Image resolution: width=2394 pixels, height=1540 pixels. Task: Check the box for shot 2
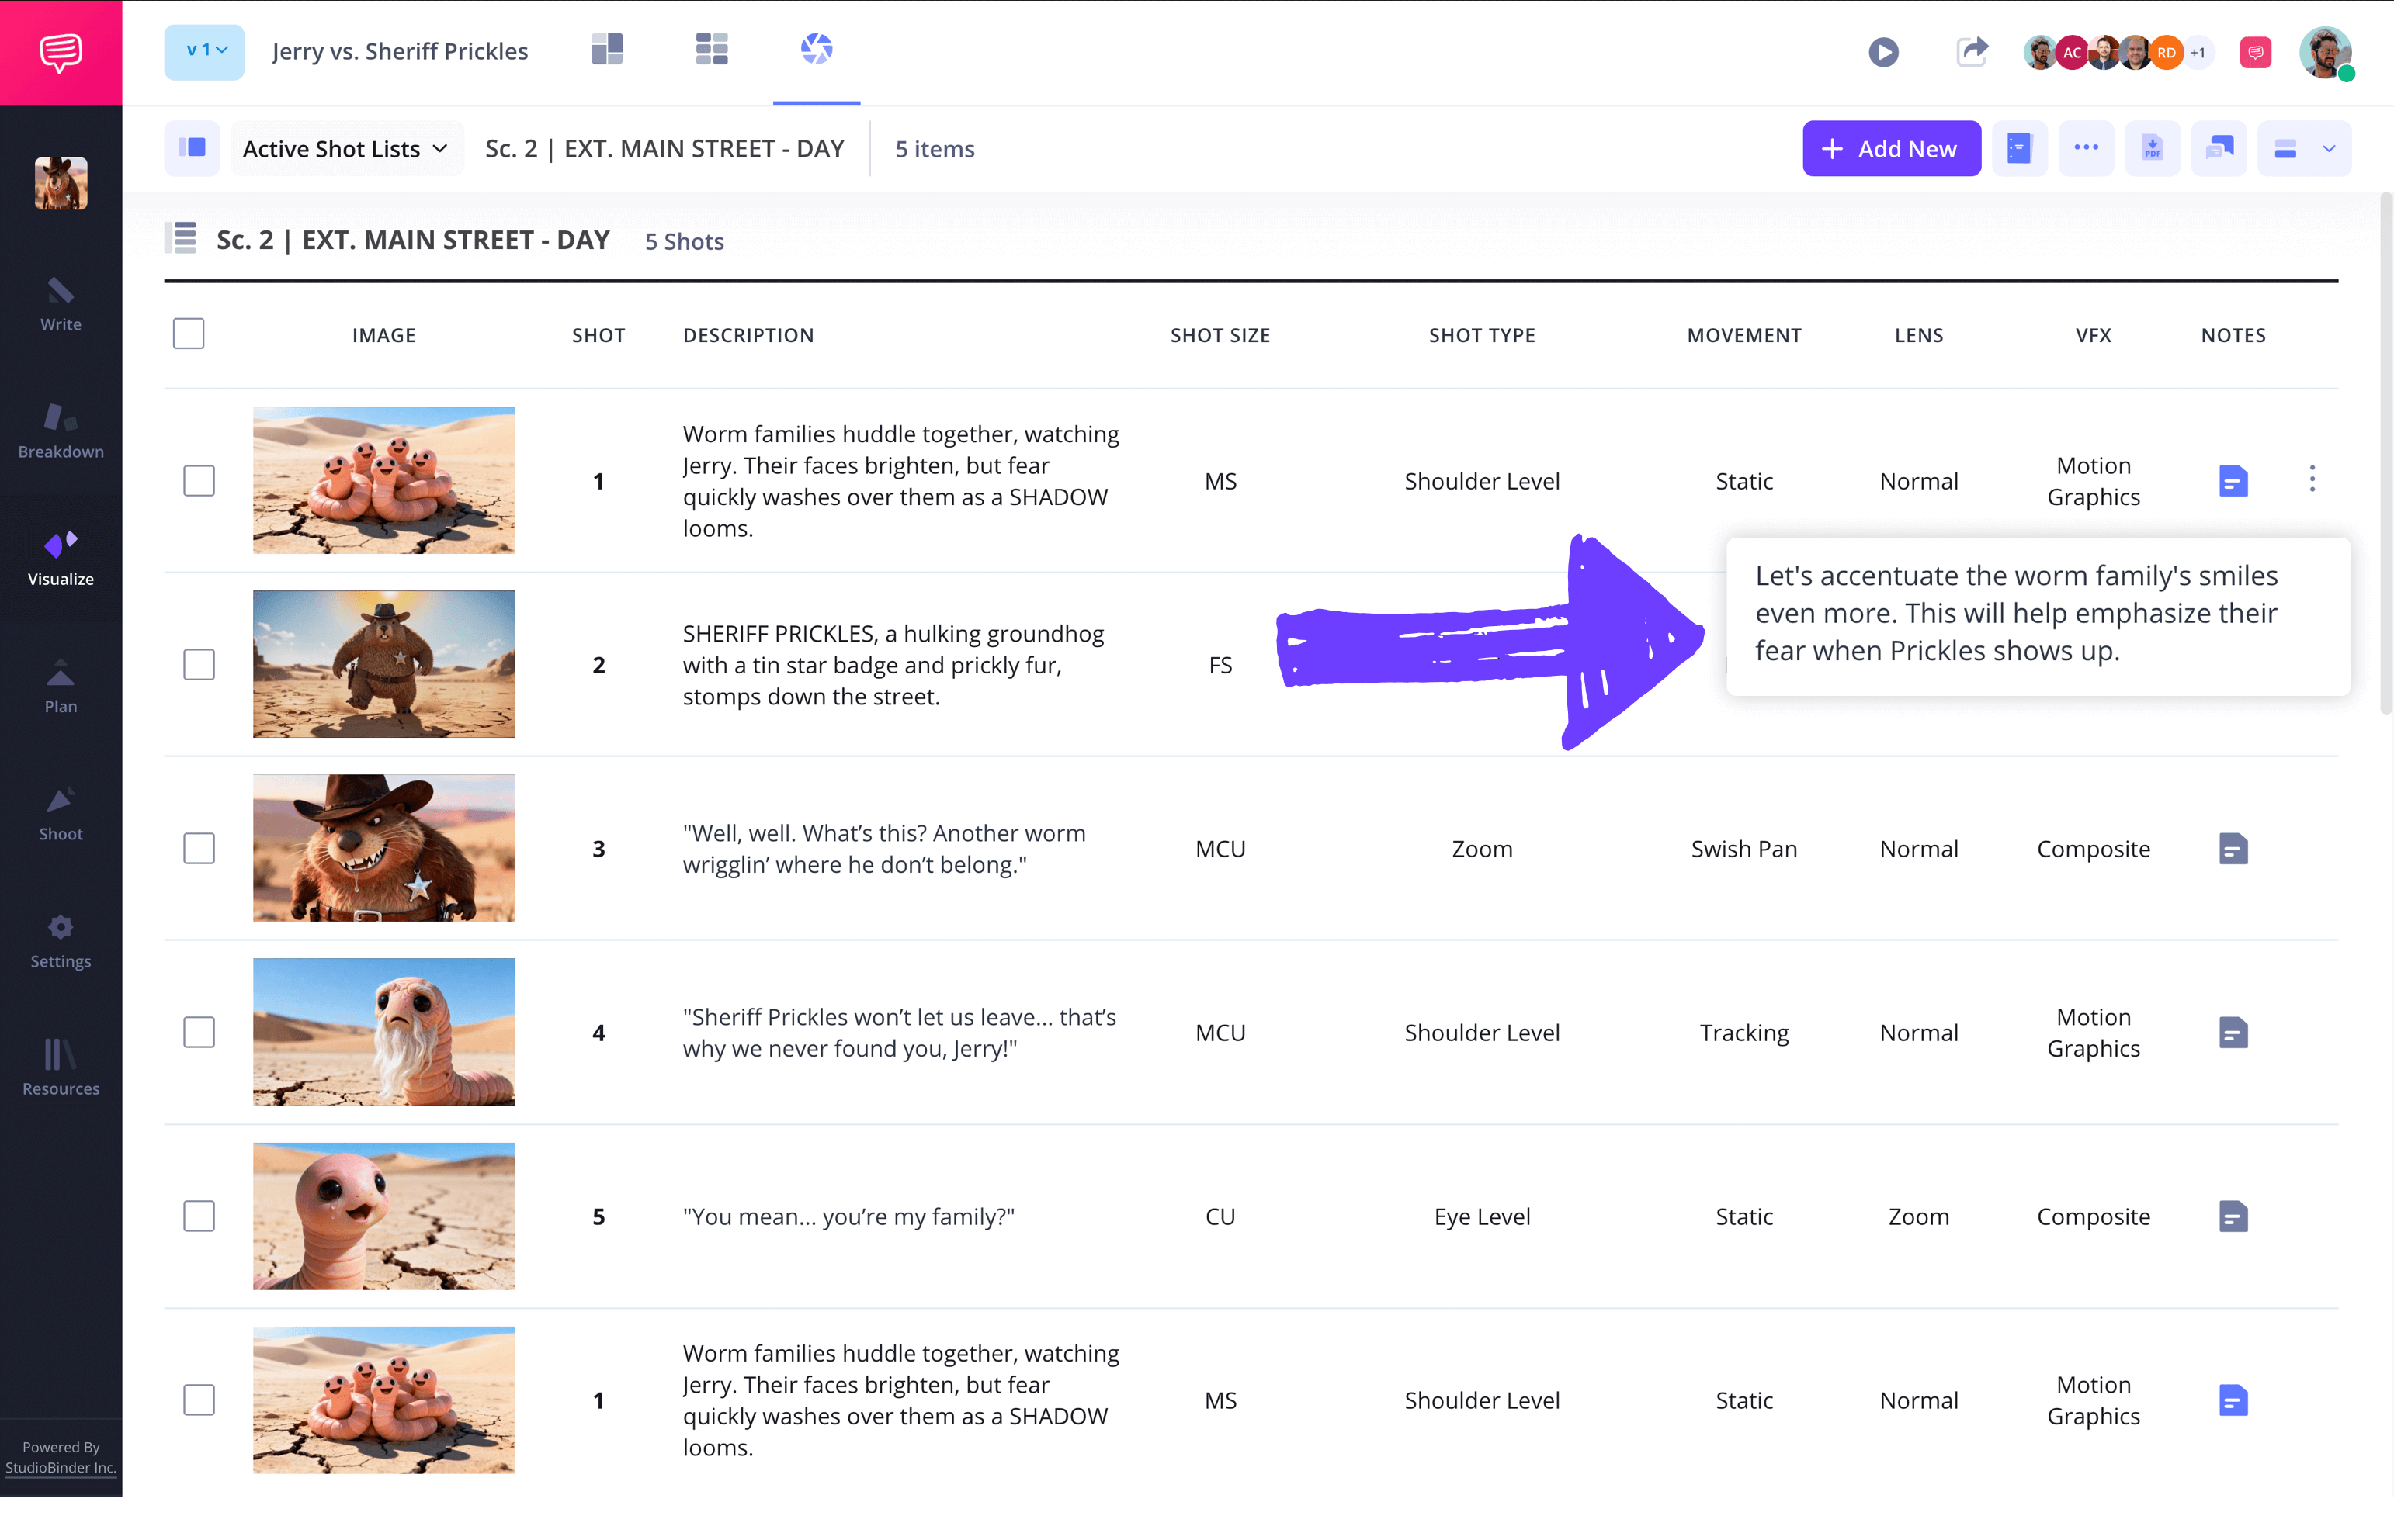tap(199, 665)
